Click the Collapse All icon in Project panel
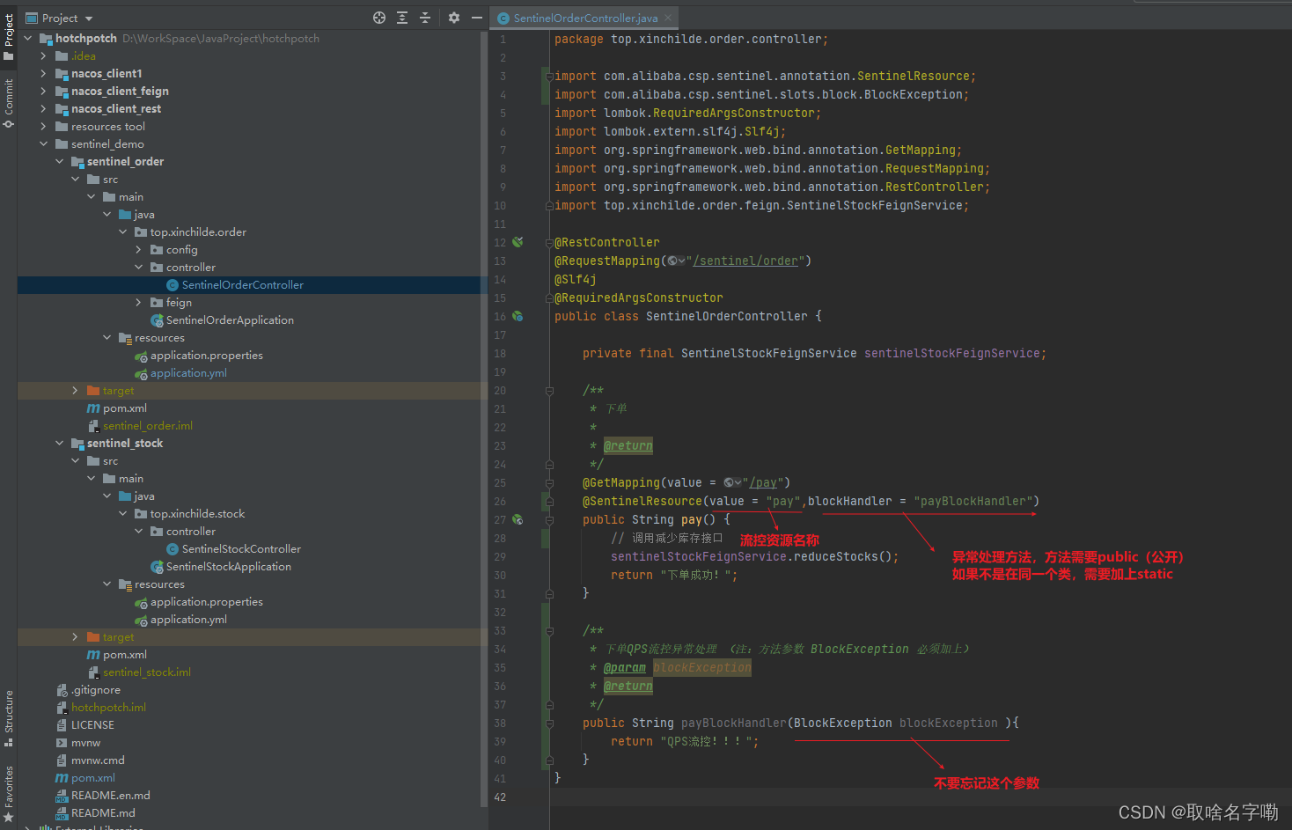The height and width of the screenshot is (830, 1292). 425,18
